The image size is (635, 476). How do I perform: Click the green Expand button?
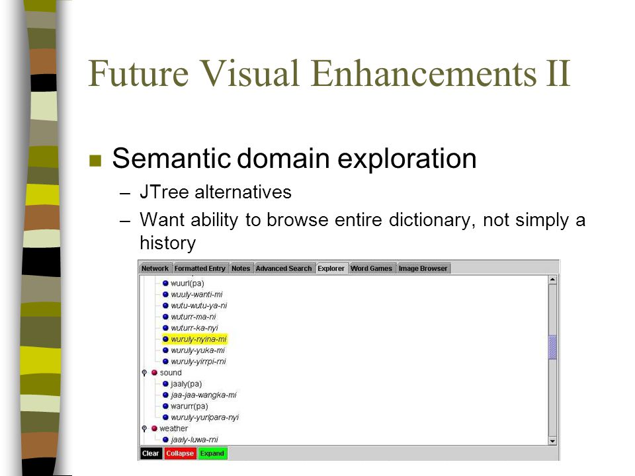(212, 454)
